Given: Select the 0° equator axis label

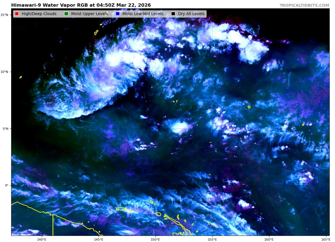Looking at the screenshot, I should click(7, 185).
